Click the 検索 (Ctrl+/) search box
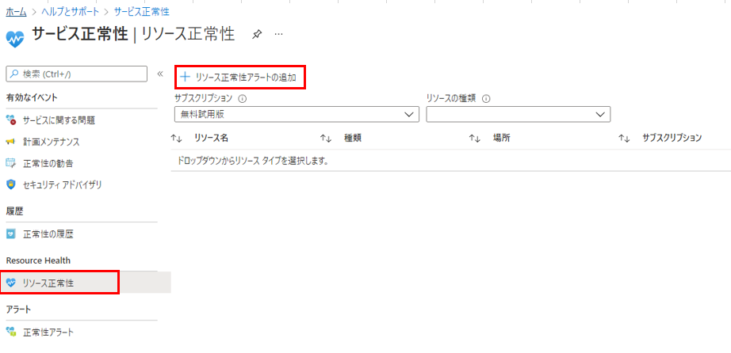This screenshot has height=353, width=731. (76, 74)
